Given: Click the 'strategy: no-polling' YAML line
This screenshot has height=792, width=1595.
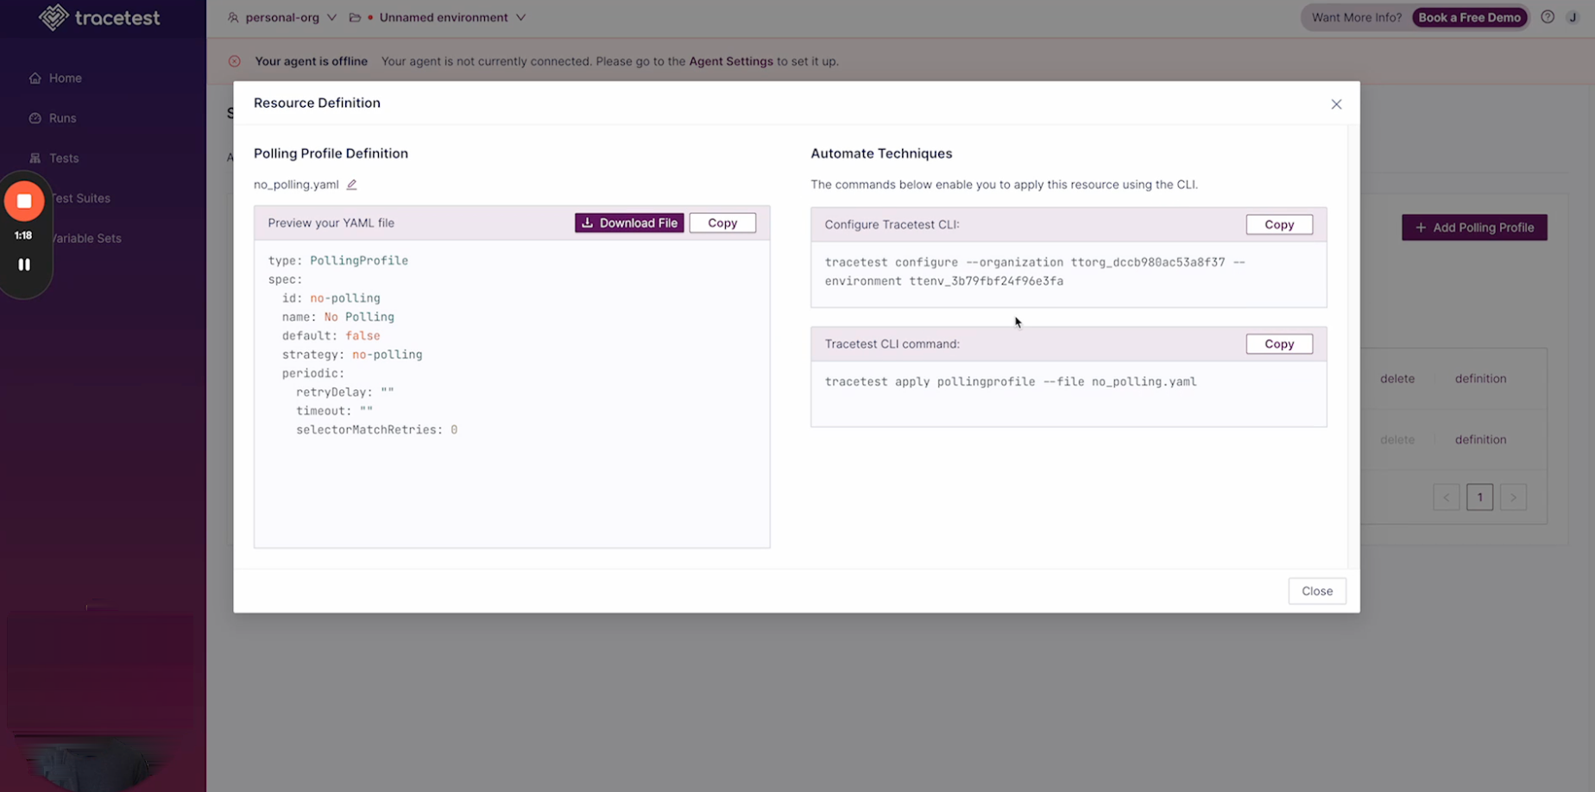Looking at the screenshot, I should (352, 355).
